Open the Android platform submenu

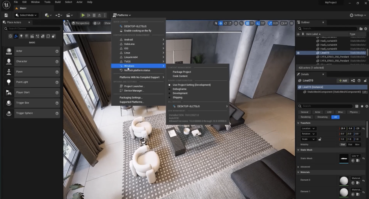(138, 40)
